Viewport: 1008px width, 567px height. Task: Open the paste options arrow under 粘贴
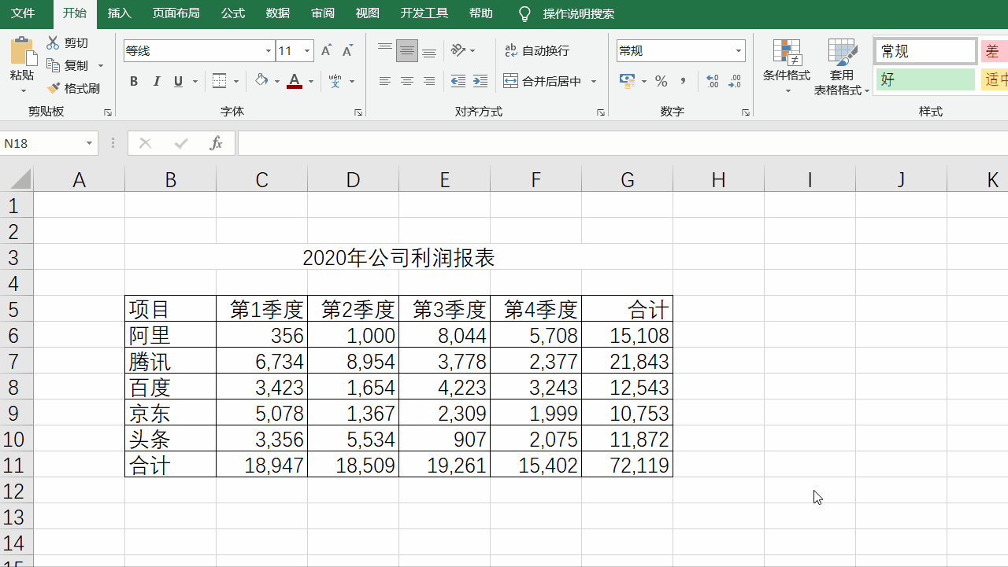click(x=23, y=90)
